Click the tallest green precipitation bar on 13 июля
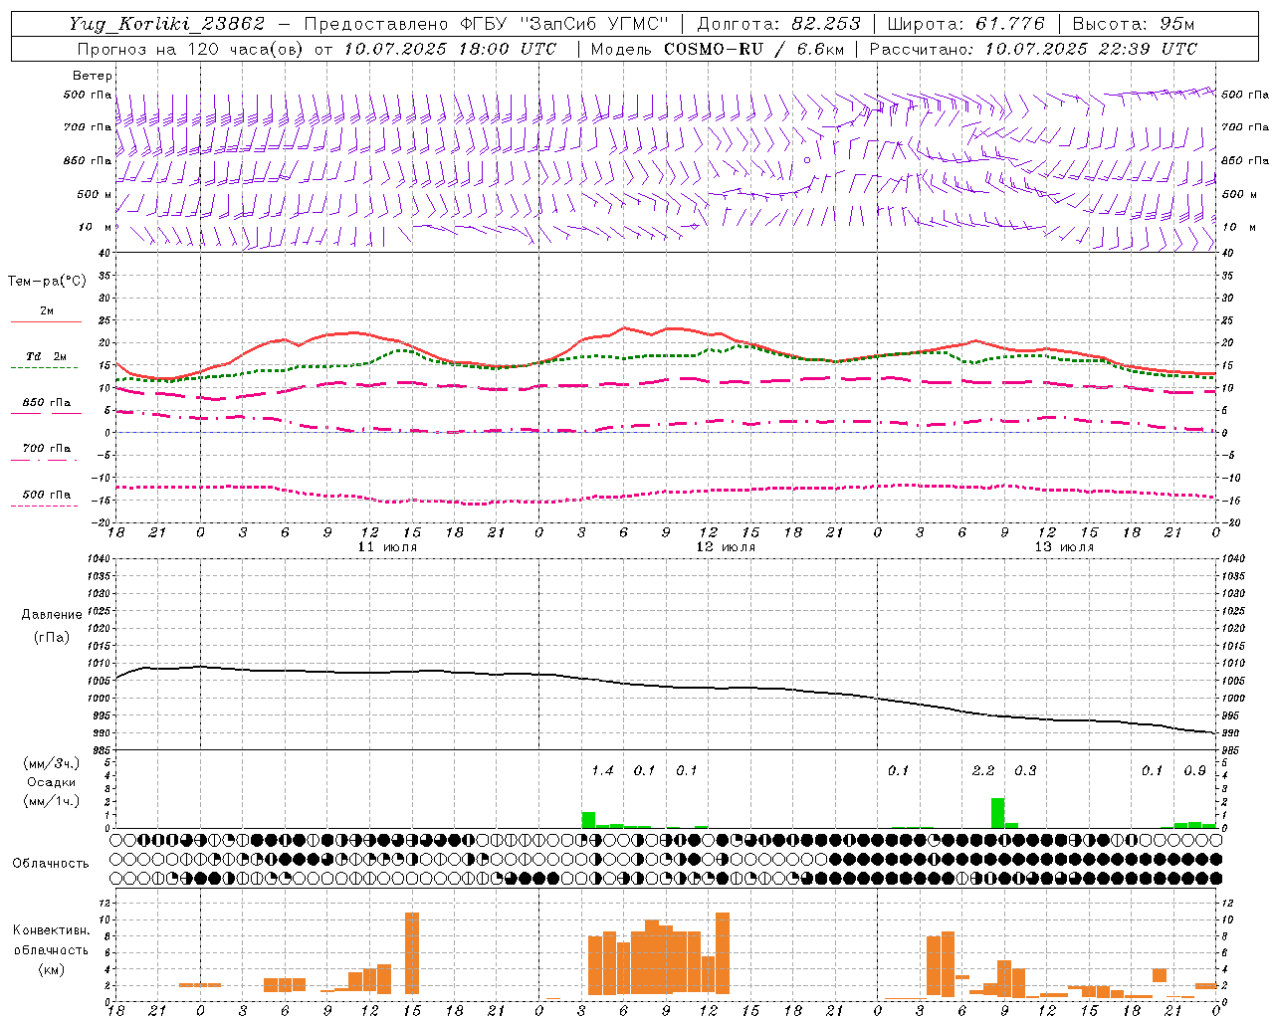Viewport: 1274px width, 1019px height. tap(997, 813)
